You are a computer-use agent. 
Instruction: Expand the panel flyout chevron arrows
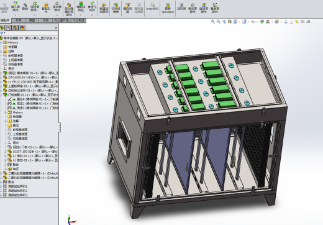(56, 27)
